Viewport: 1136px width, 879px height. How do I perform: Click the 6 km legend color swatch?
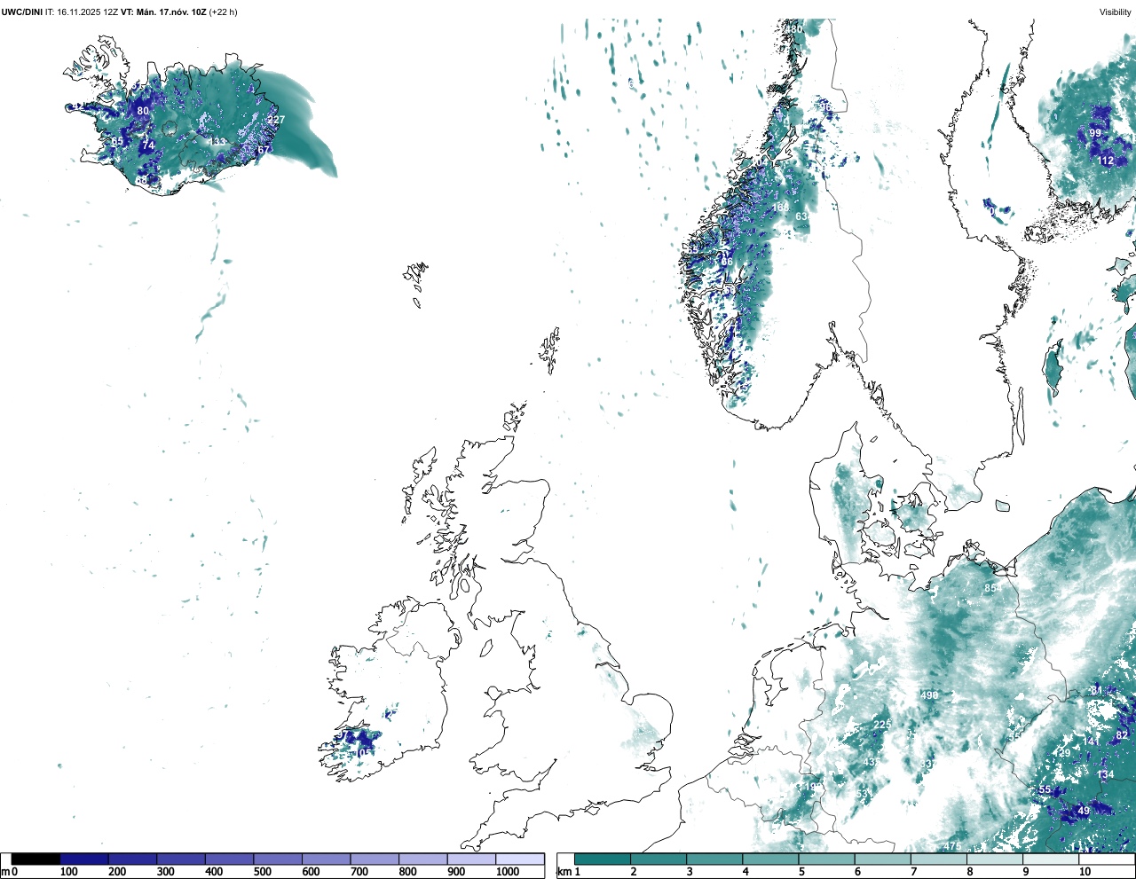pos(882,859)
